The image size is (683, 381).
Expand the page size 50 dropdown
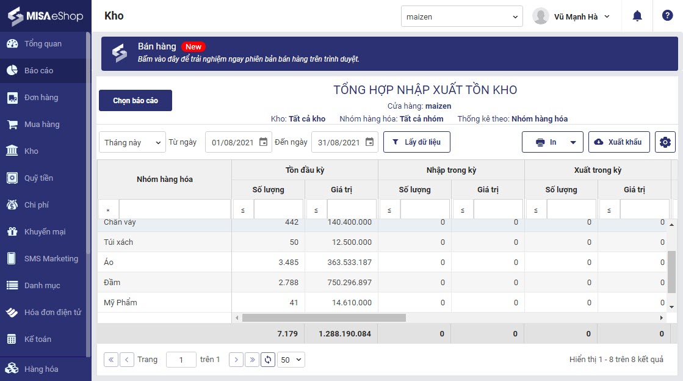pyautogui.click(x=291, y=360)
